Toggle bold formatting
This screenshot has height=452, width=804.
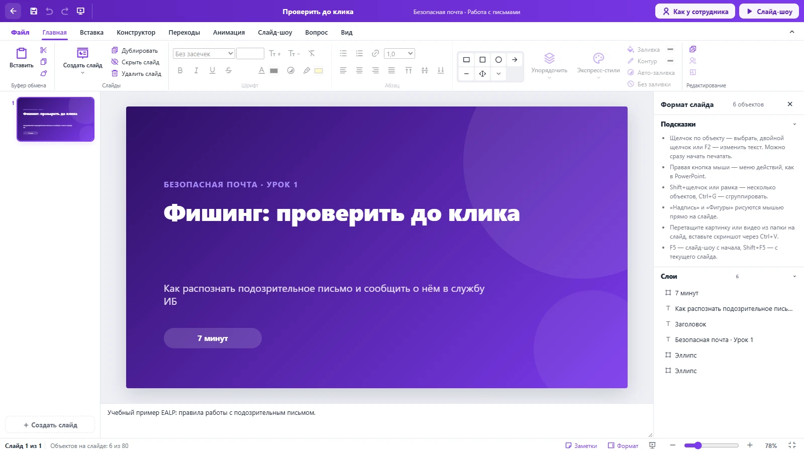[180, 70]
